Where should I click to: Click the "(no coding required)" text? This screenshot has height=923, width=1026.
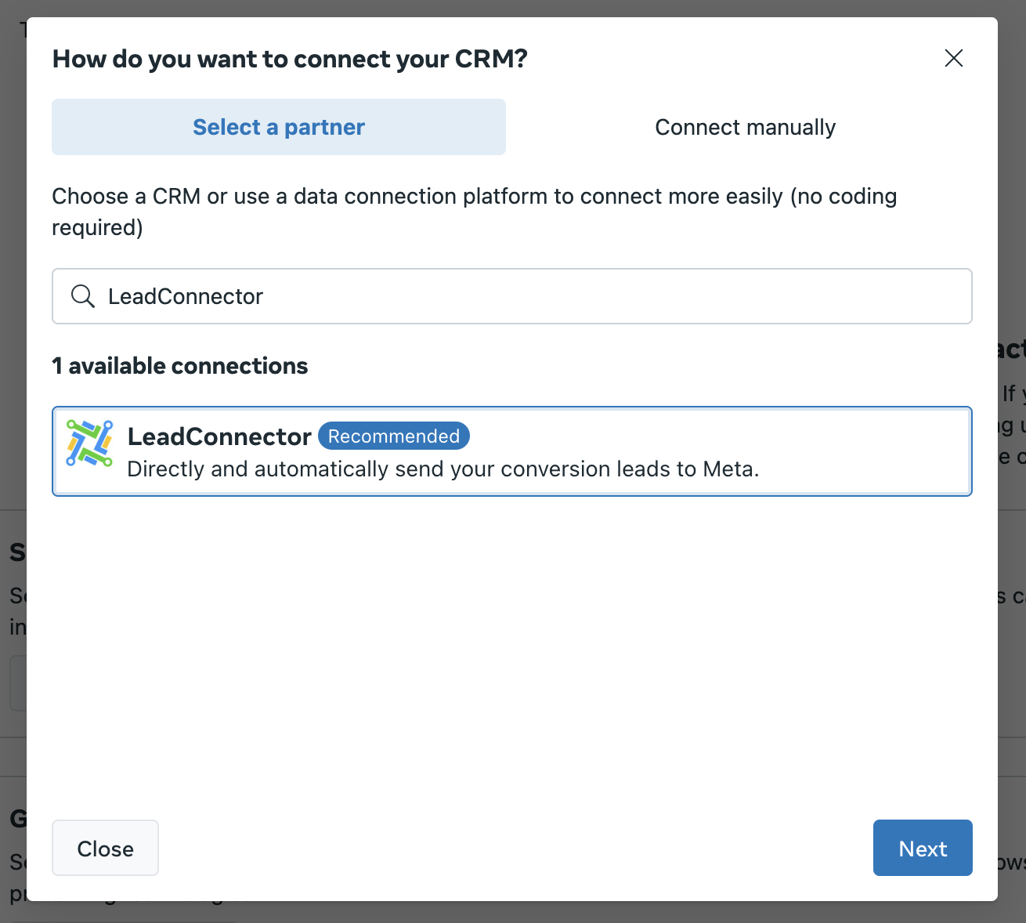coord(843,197)
